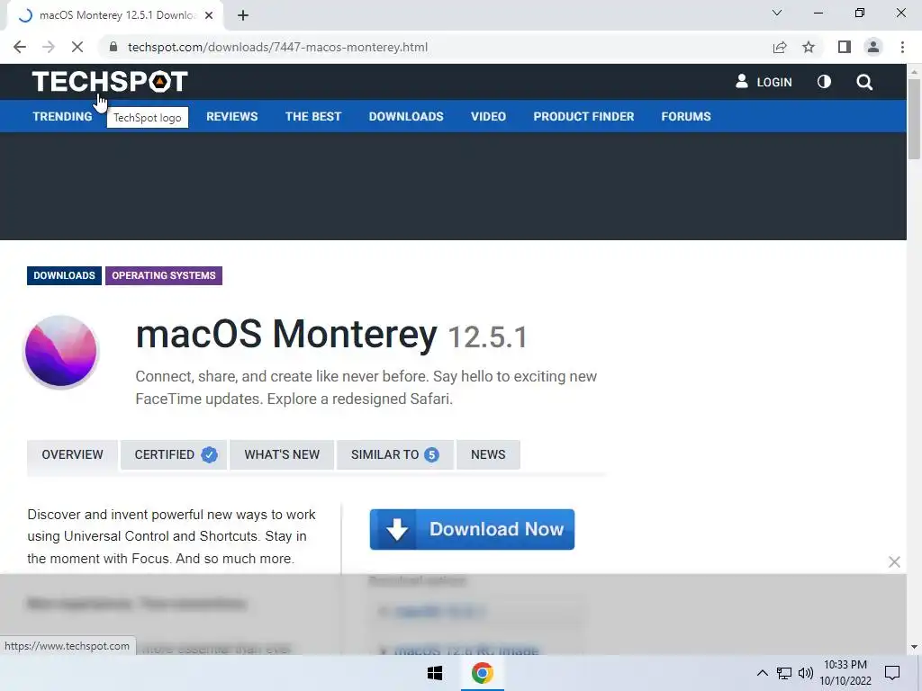Open the notification center icon
The height and width of the screenshot is (691, 922).
[892, 673]
